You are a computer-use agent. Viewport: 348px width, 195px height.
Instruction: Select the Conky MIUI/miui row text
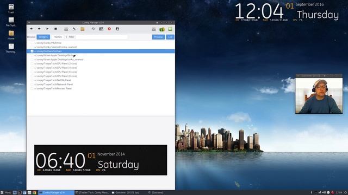pos(48,43)
